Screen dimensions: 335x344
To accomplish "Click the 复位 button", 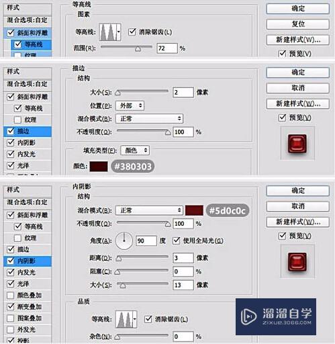I will [x=298, y=24].
